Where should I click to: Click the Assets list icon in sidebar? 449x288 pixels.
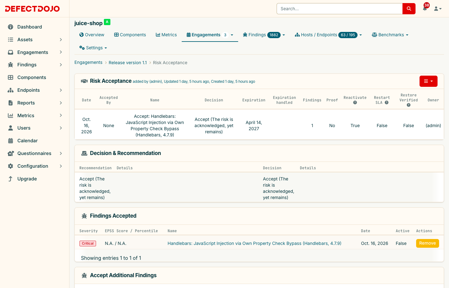[11, 40]
